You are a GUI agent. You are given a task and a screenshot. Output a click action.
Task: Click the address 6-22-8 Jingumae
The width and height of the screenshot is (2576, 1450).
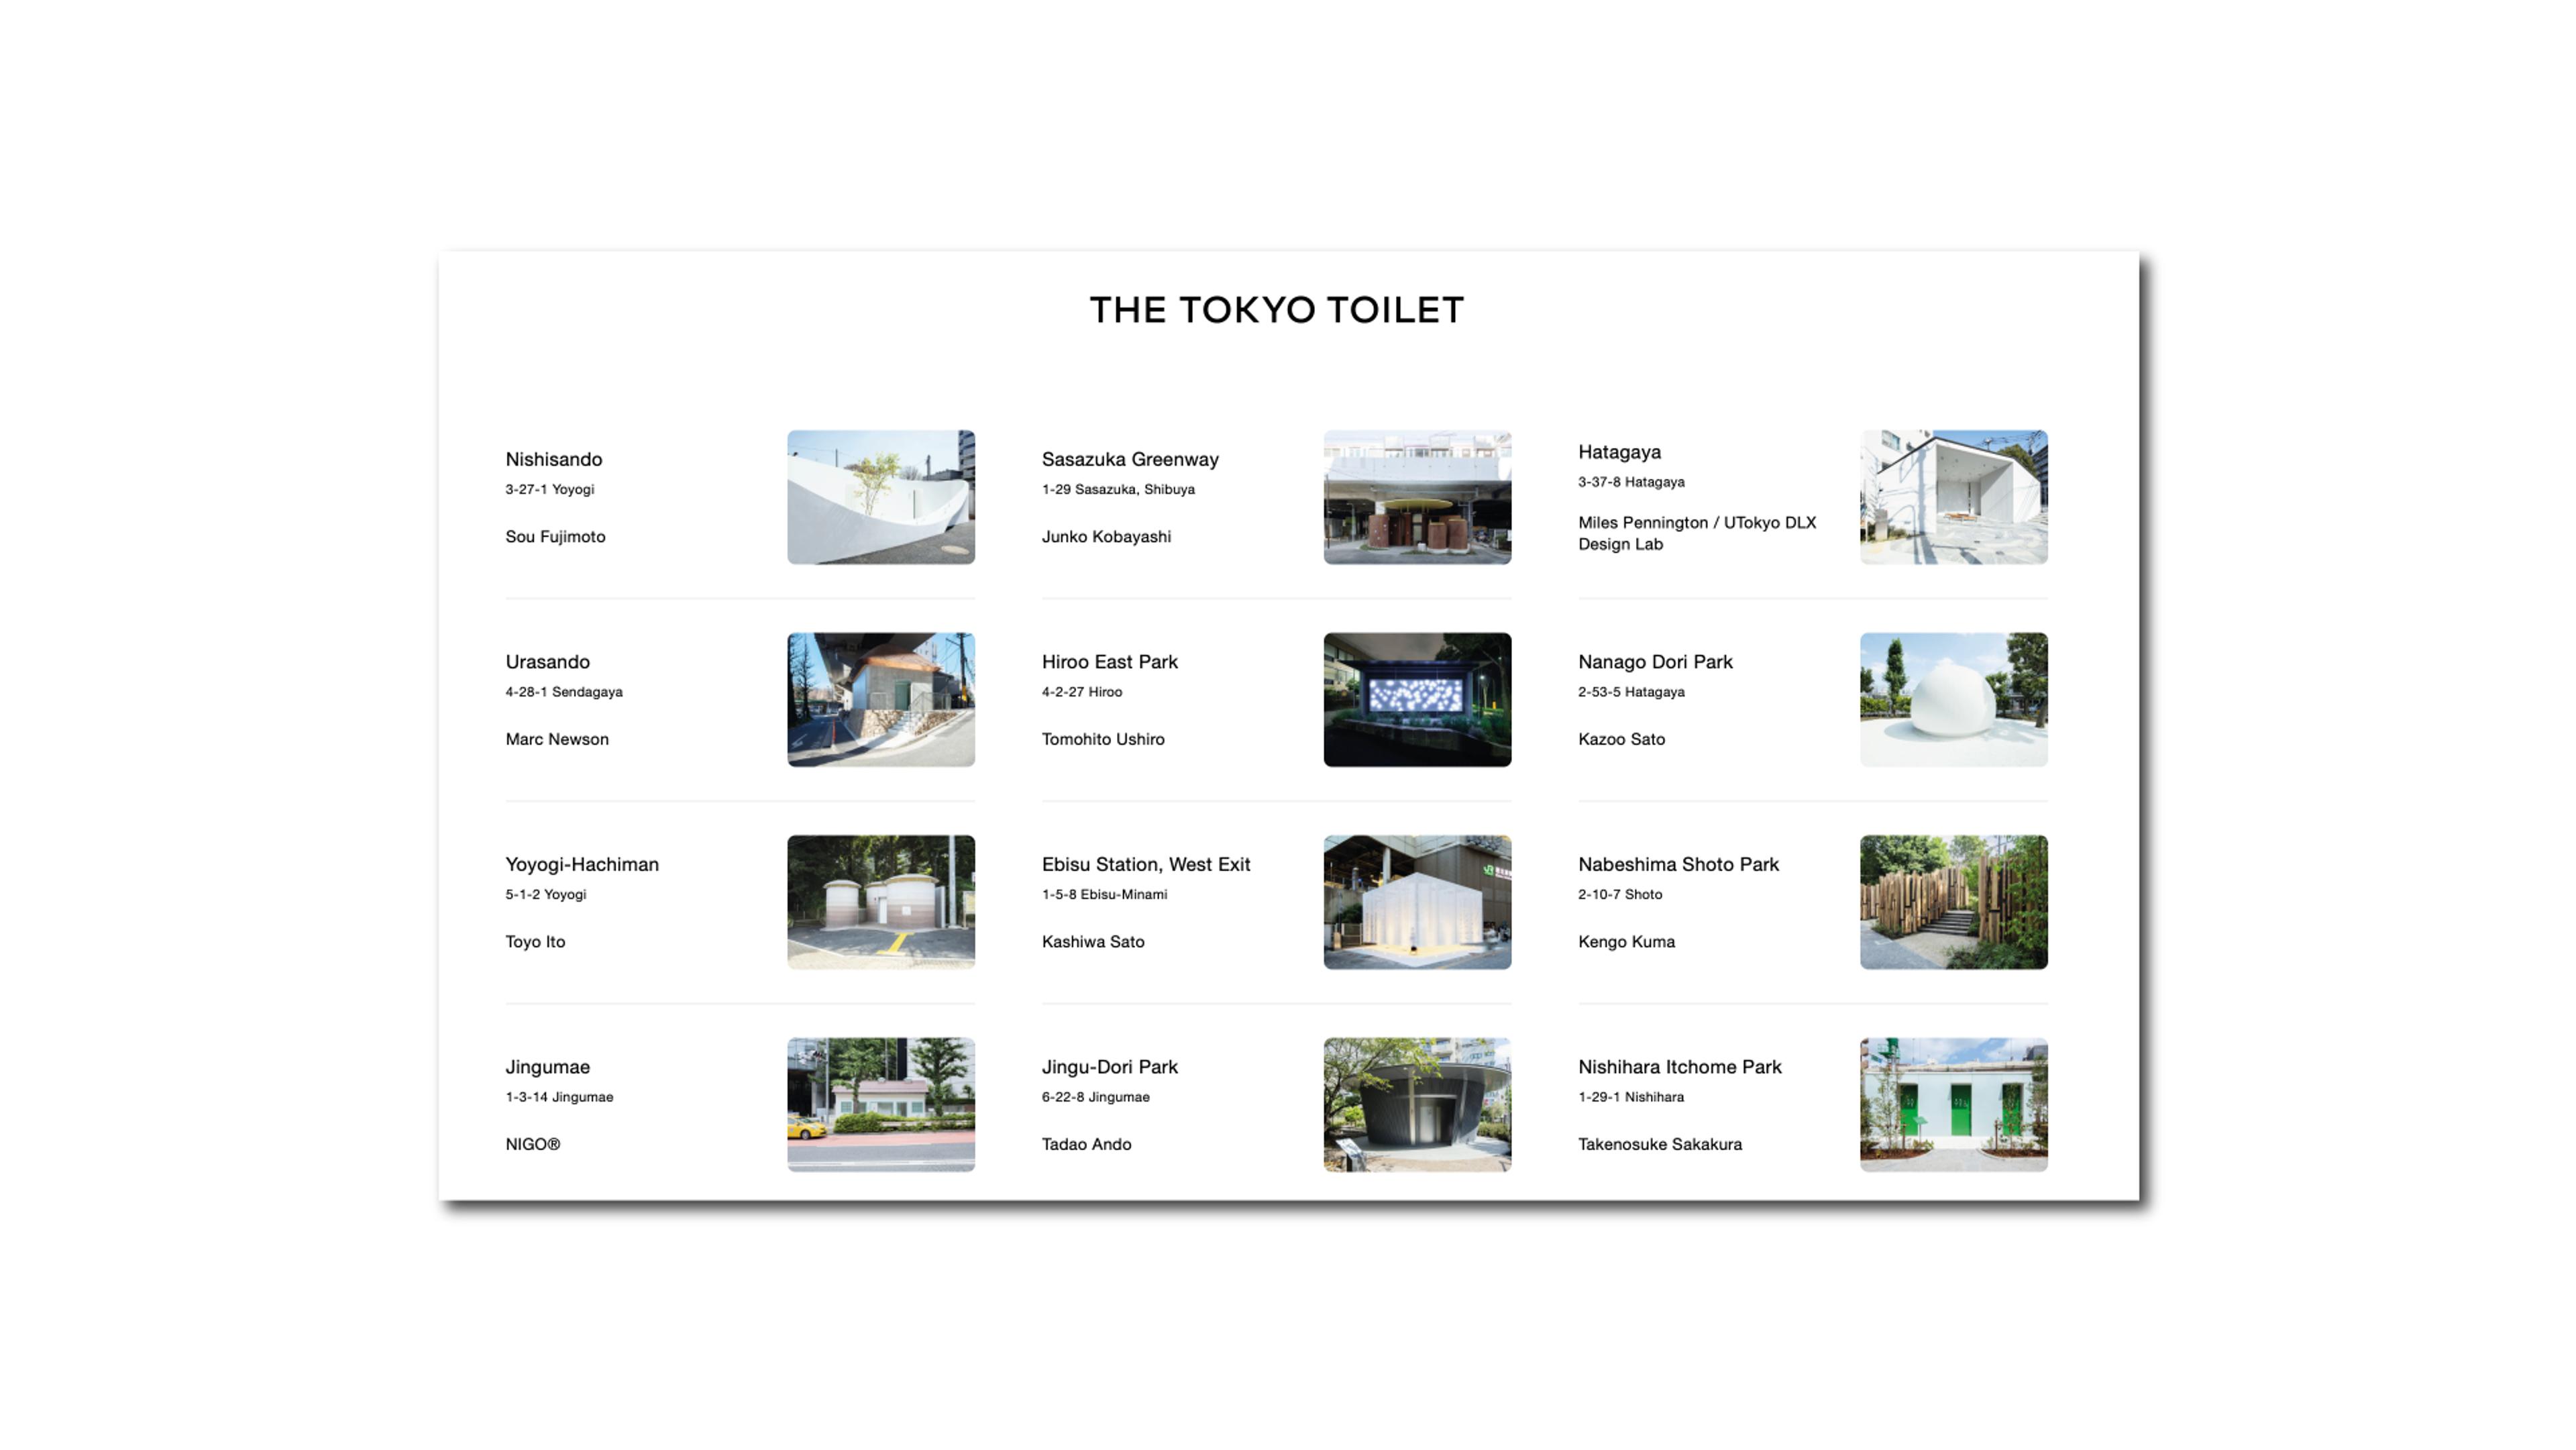(1096, 1097)
